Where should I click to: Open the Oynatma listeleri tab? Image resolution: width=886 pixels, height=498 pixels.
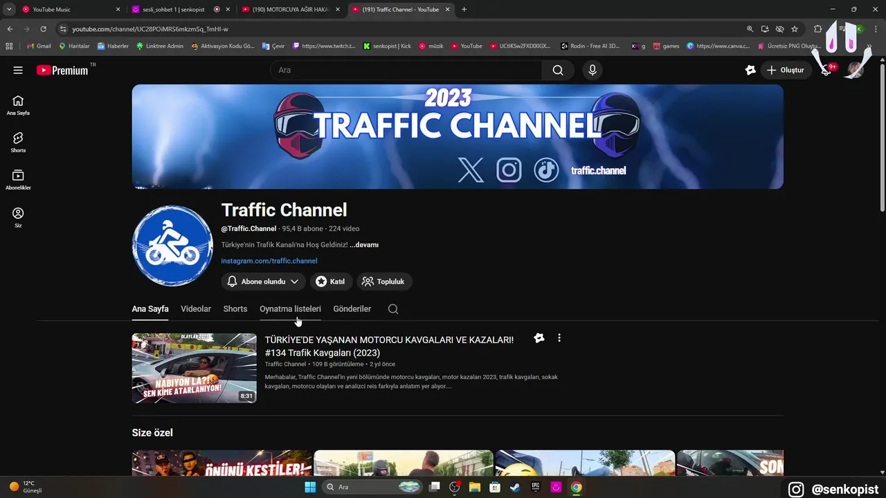click(290, 309)
